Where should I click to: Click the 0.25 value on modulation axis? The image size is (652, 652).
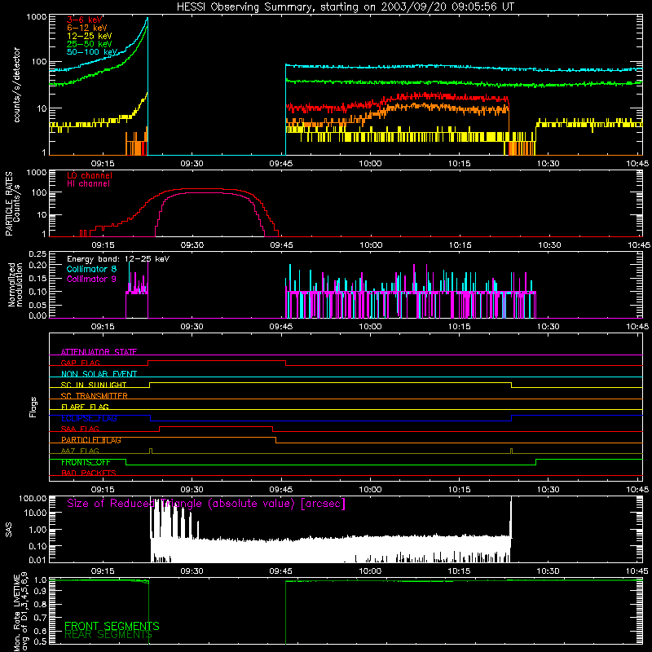[37, 254]
